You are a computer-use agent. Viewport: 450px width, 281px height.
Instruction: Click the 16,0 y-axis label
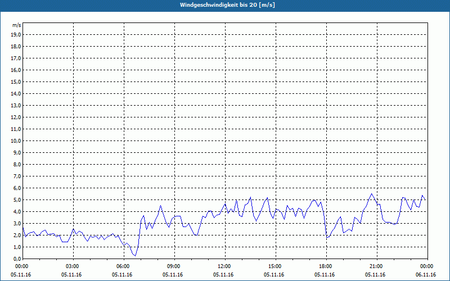click(x=16, y=70)
